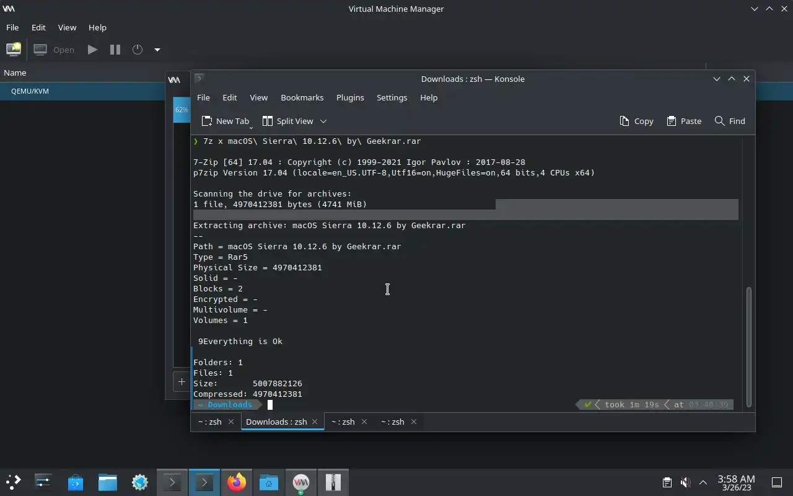Viewport: 793px width, 496px height.
Task: Open the Dolphin home folder taskbar entry
Action: [x=269, y=482]
